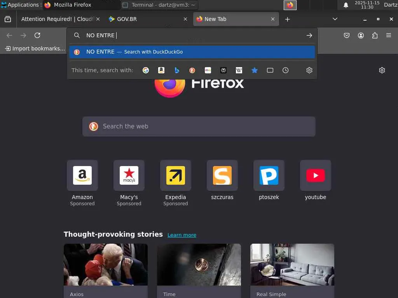Click Import bookmarks in the bookmarks toolbar

tap(35, 49)
